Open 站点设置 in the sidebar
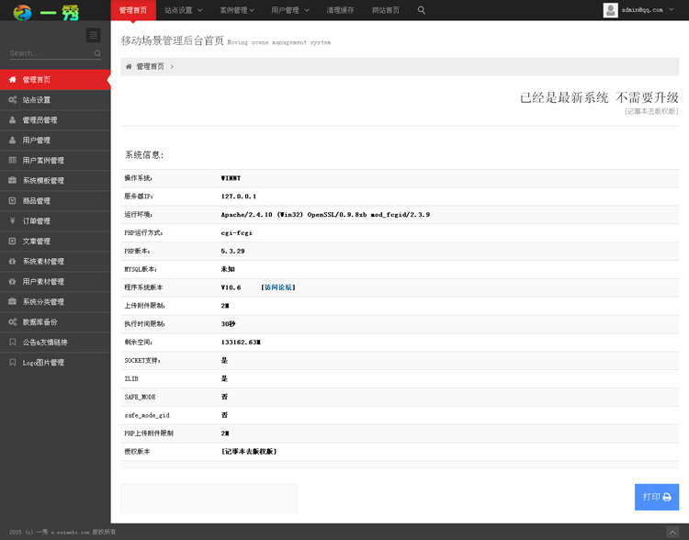This screenshot has width=689, height=540. 55,100
